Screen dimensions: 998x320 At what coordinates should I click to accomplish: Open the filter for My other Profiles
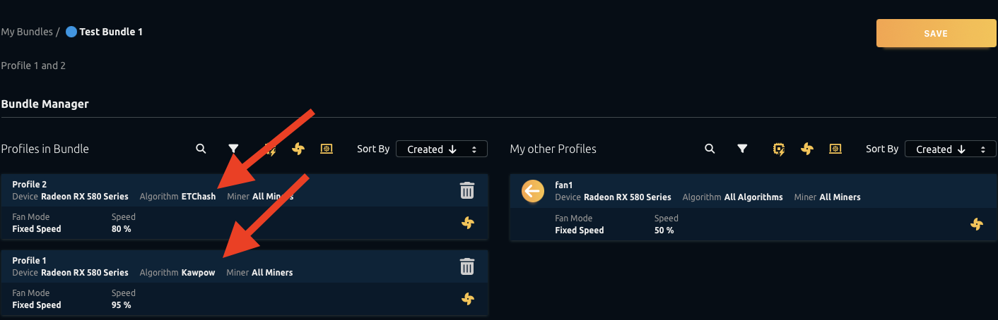click(742, 149)
